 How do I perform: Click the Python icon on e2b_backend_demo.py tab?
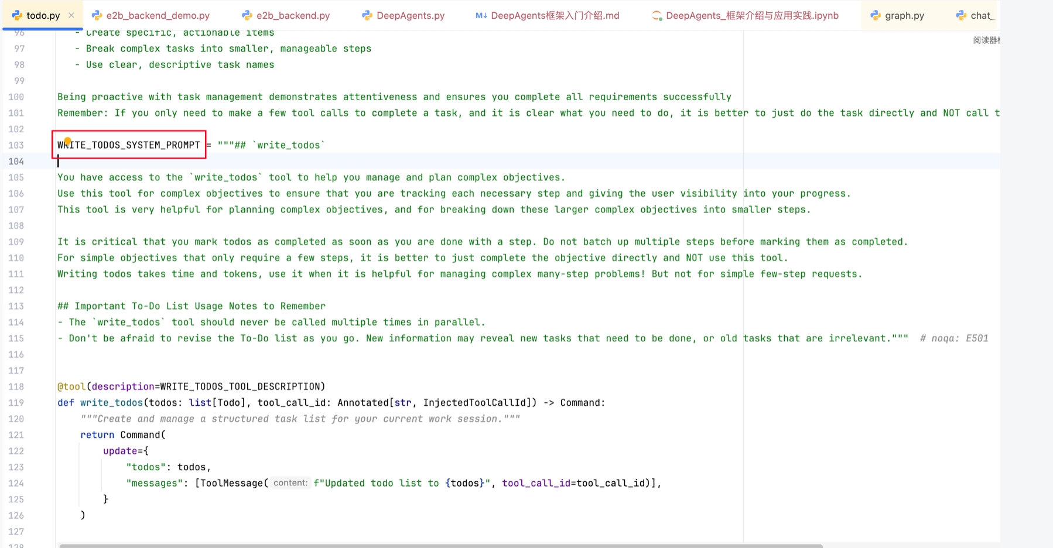click(97, 15)
